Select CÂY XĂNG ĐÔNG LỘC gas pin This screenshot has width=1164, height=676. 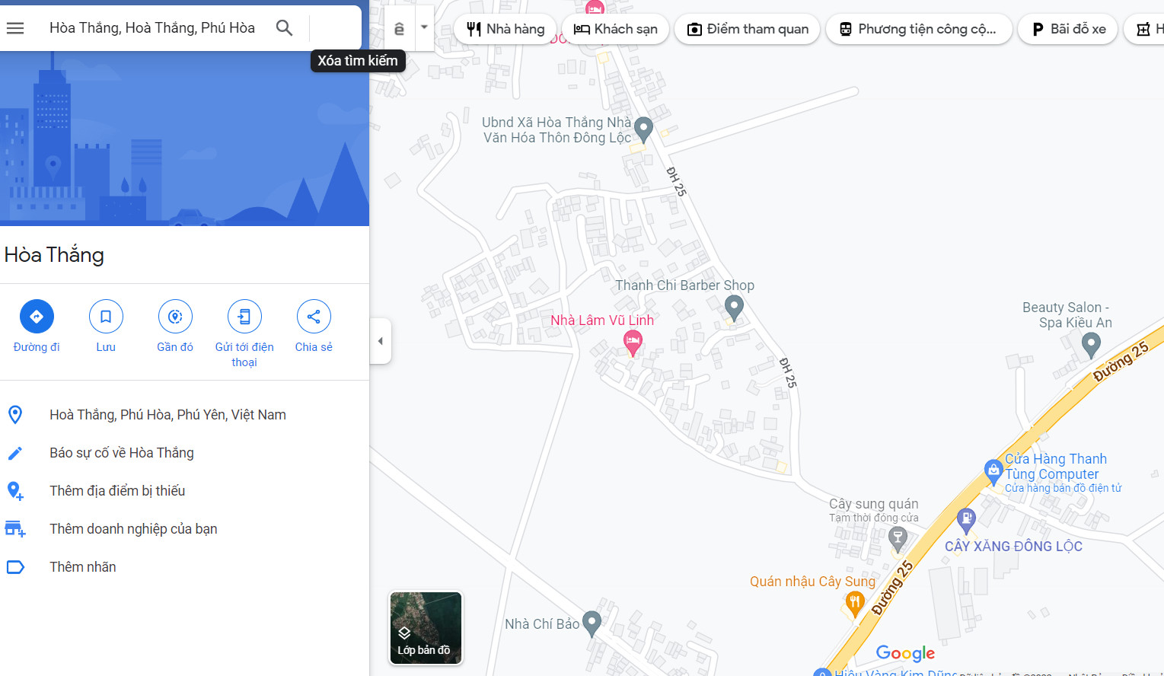pyautogui.click(x=966, y=521)
